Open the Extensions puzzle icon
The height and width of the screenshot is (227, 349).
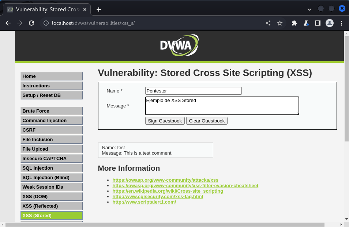pos(294,23)
